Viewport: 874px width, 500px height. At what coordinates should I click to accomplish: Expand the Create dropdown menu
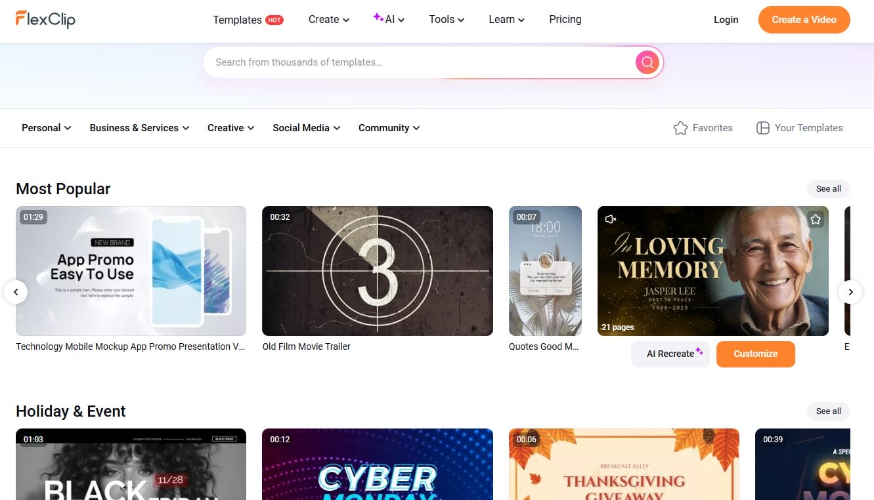(328, 20)
